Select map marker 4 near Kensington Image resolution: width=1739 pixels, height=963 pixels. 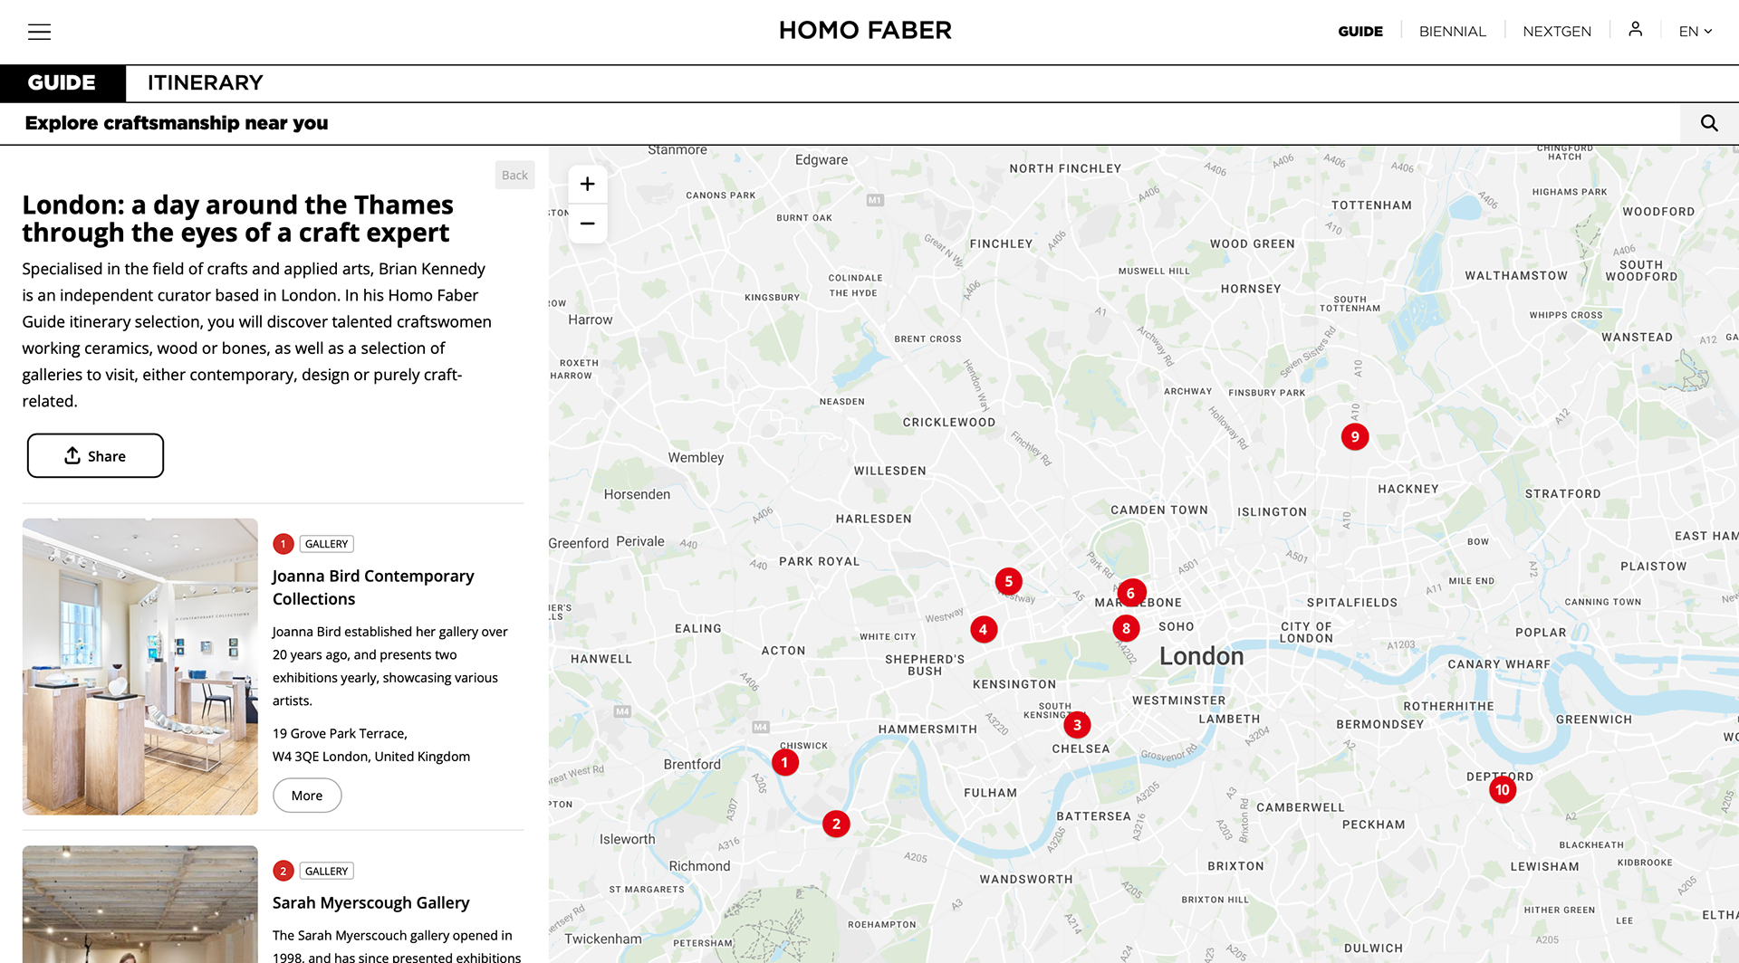click(x=984, y=630)
